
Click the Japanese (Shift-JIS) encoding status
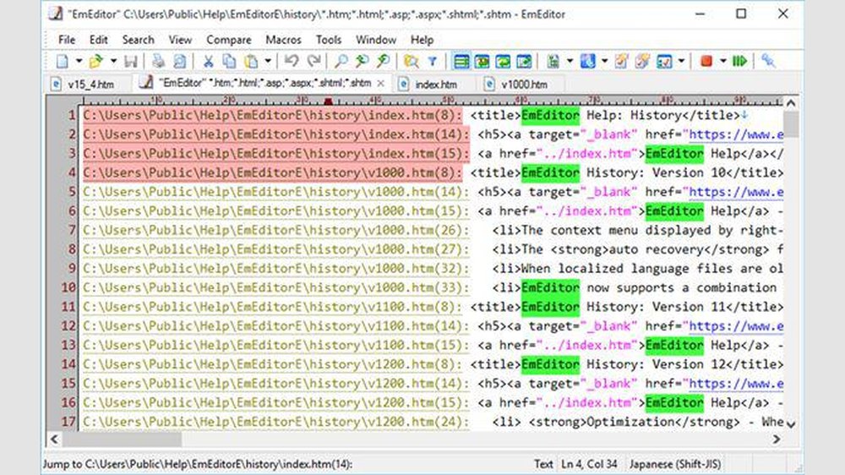click(x=674, y=464)
